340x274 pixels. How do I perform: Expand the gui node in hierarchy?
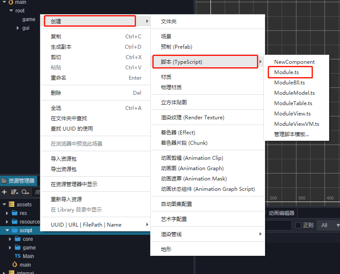tap(18, 28)
